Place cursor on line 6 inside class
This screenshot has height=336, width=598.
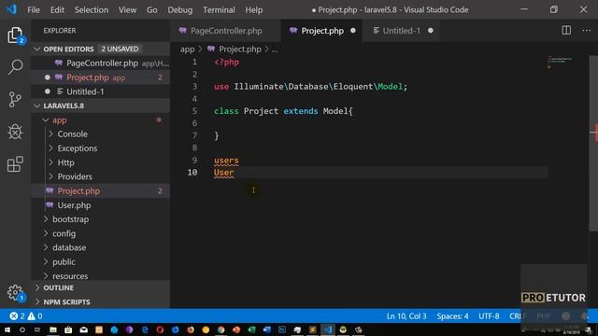click(x=381, y=123)
